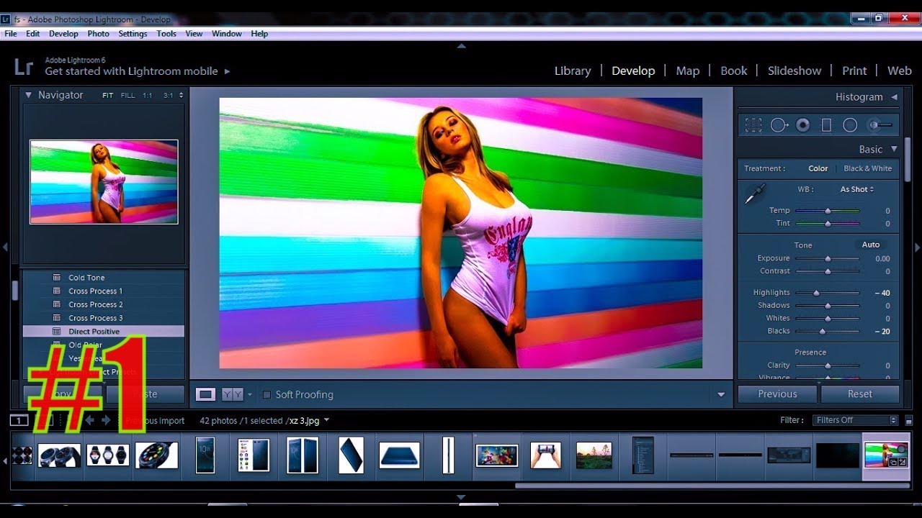This screenshot has height=518, width=922.
Task: Click the Temp slider handle
Action: 828,211
